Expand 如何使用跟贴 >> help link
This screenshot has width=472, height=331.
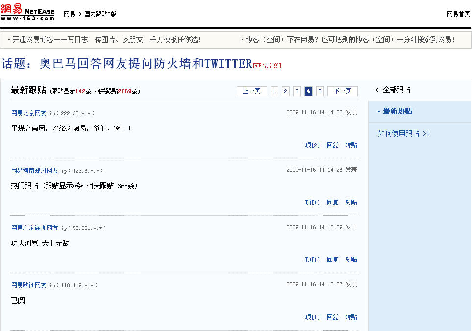click(x=403, y=134)
